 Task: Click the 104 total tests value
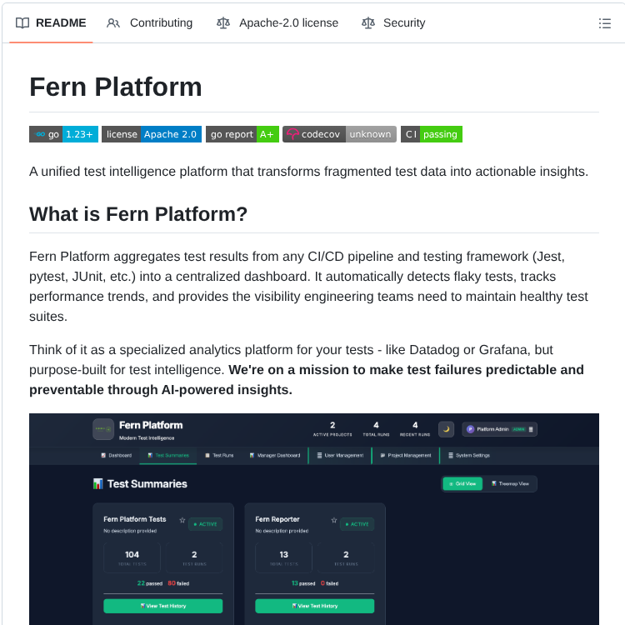[132, 554]
